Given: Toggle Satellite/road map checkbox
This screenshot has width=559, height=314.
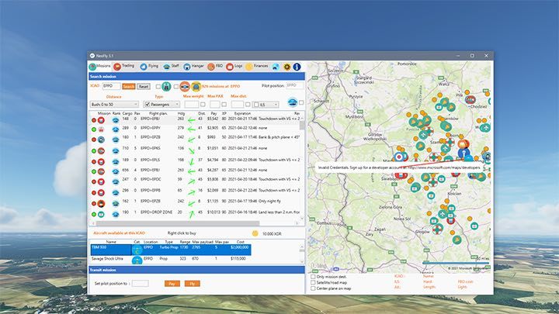Looking at the screenshot, I should tap(312, 281).
